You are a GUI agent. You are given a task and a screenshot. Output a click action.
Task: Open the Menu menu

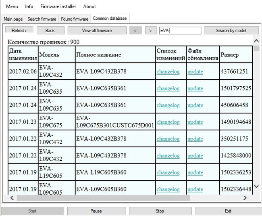coord(12,6)
